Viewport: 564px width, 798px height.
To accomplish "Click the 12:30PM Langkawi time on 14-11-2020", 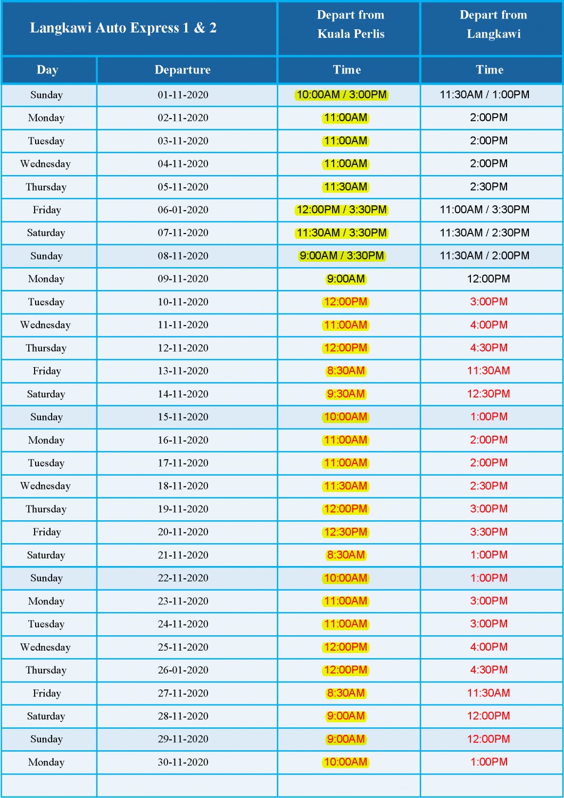I will (489, 394).
